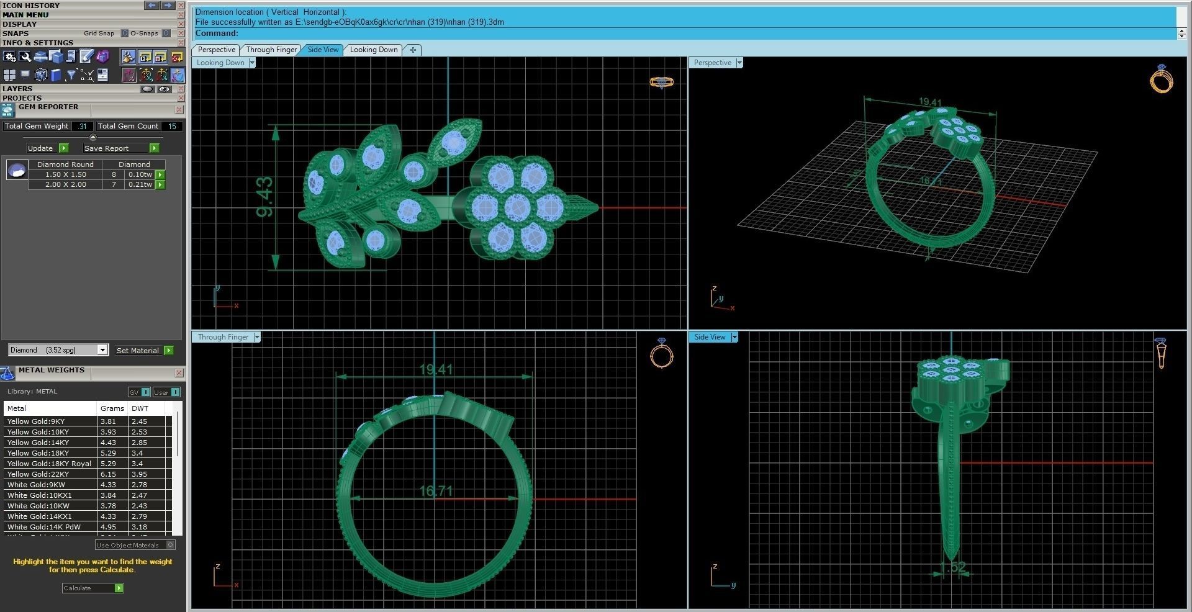Expand the 1.50 X 1.50 gem row arrow
This screenshot has width=1192, height=612.
[160, 175]
